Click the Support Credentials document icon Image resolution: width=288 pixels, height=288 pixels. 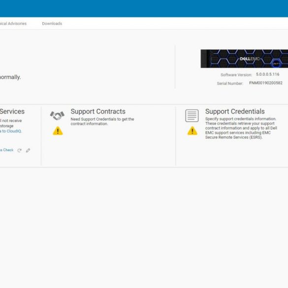coord(192,116)
